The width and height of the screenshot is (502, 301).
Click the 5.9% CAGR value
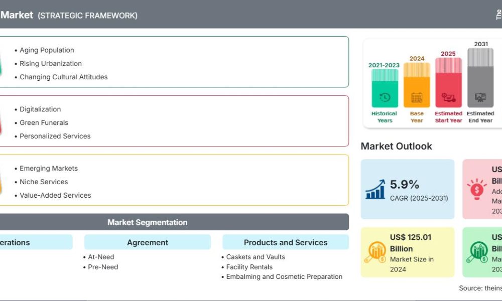405,185
